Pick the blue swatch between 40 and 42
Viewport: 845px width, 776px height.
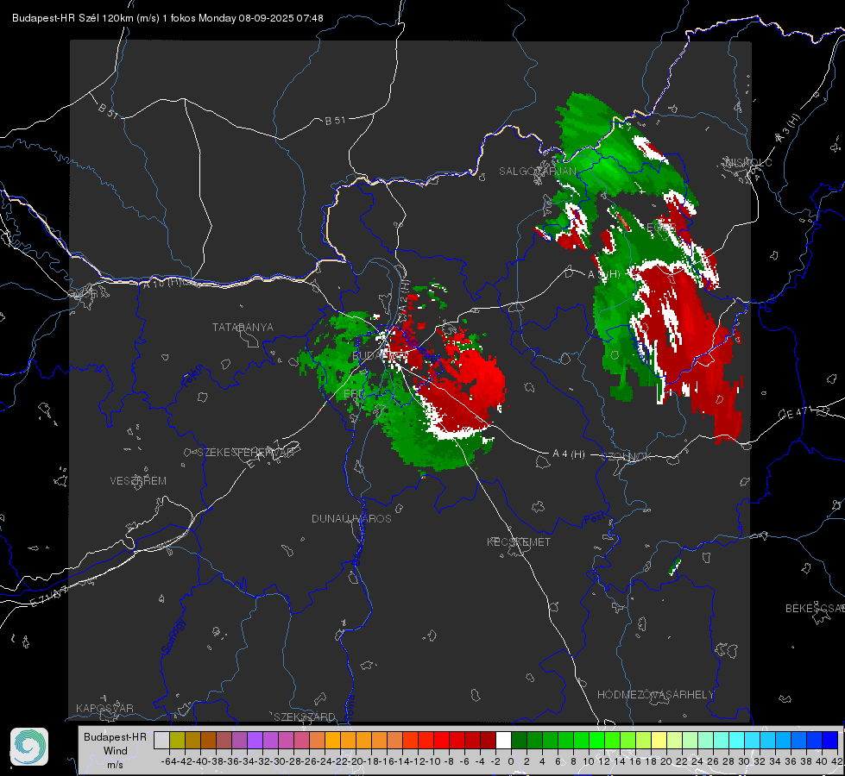[830, 741]
